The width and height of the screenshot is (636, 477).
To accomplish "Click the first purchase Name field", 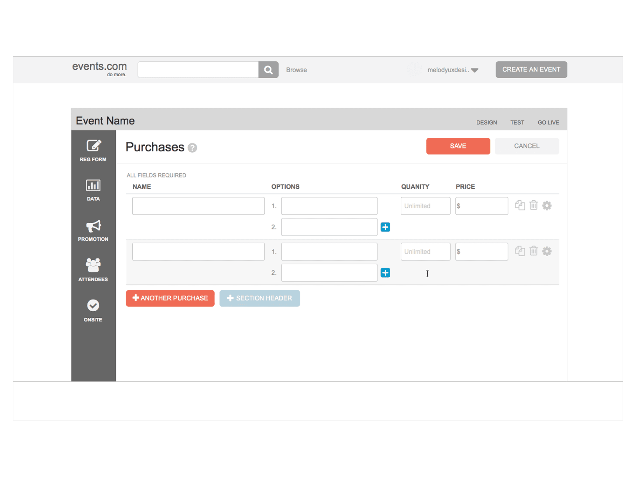I will pyautogui.click(x=198, y=206).
